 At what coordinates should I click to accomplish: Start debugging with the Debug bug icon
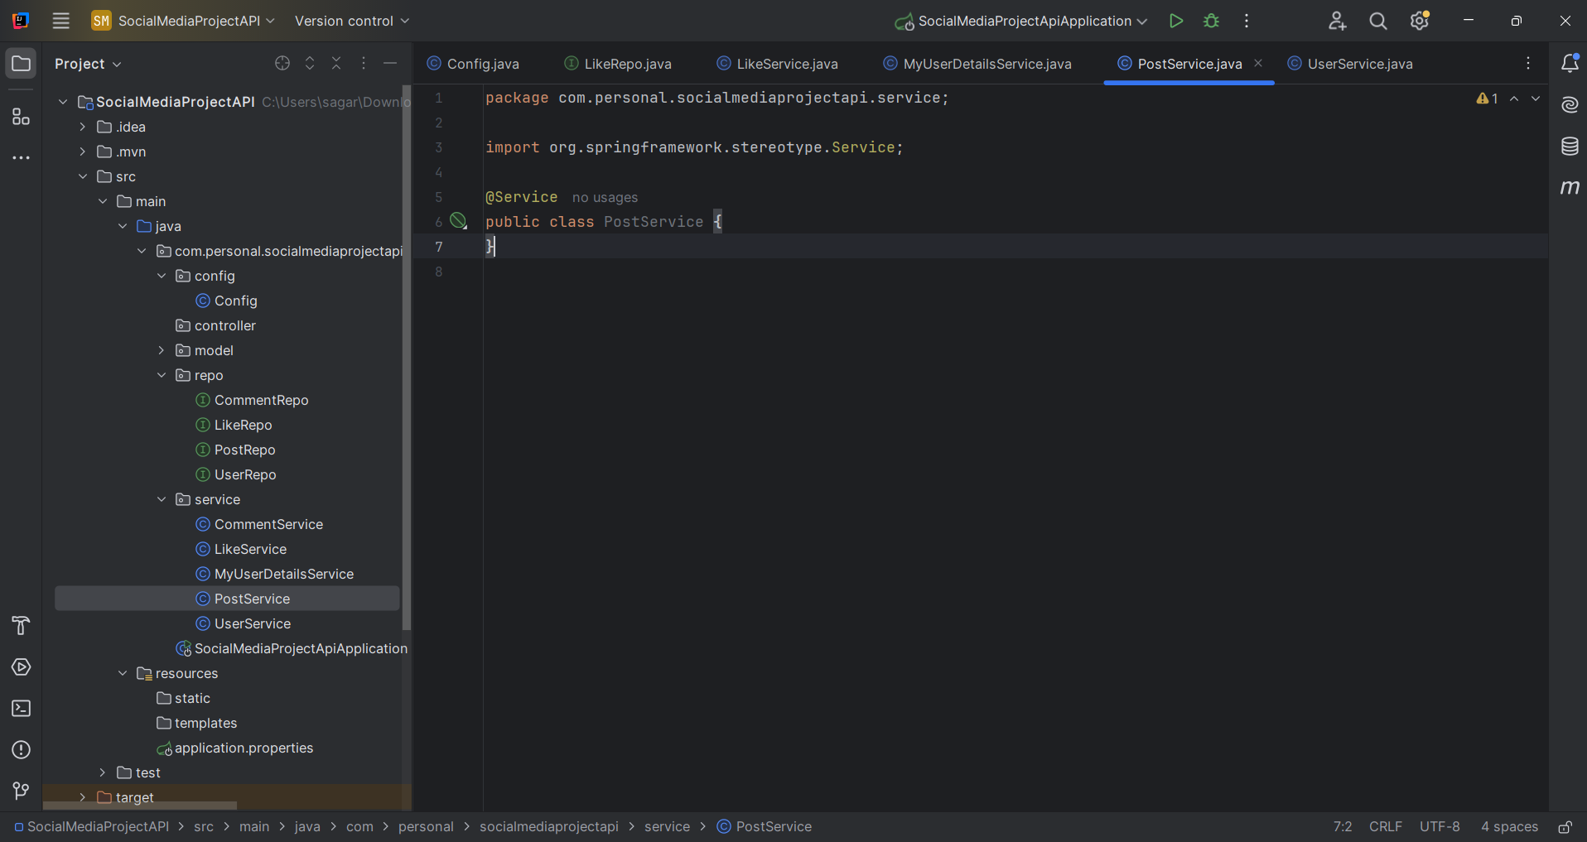point(1211,21)
